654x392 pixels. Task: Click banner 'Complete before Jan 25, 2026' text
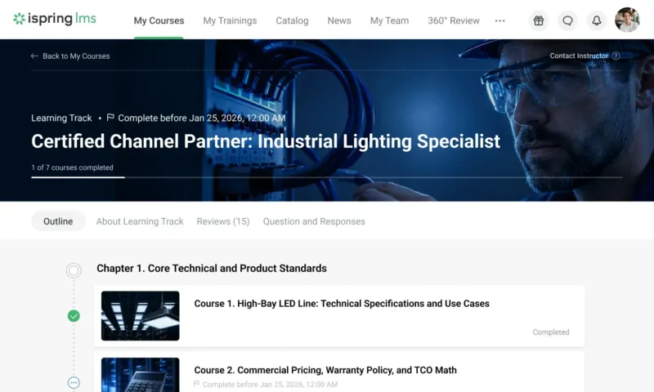point(202,118)
